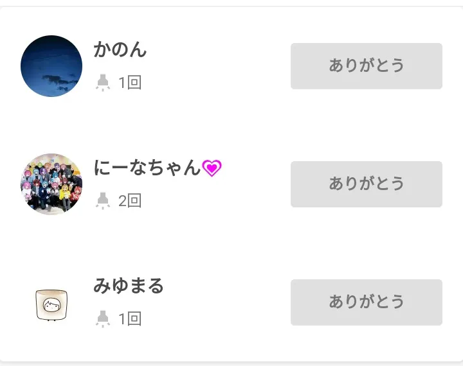Send ありがとう to にーなちゃん

click(366, 184)
